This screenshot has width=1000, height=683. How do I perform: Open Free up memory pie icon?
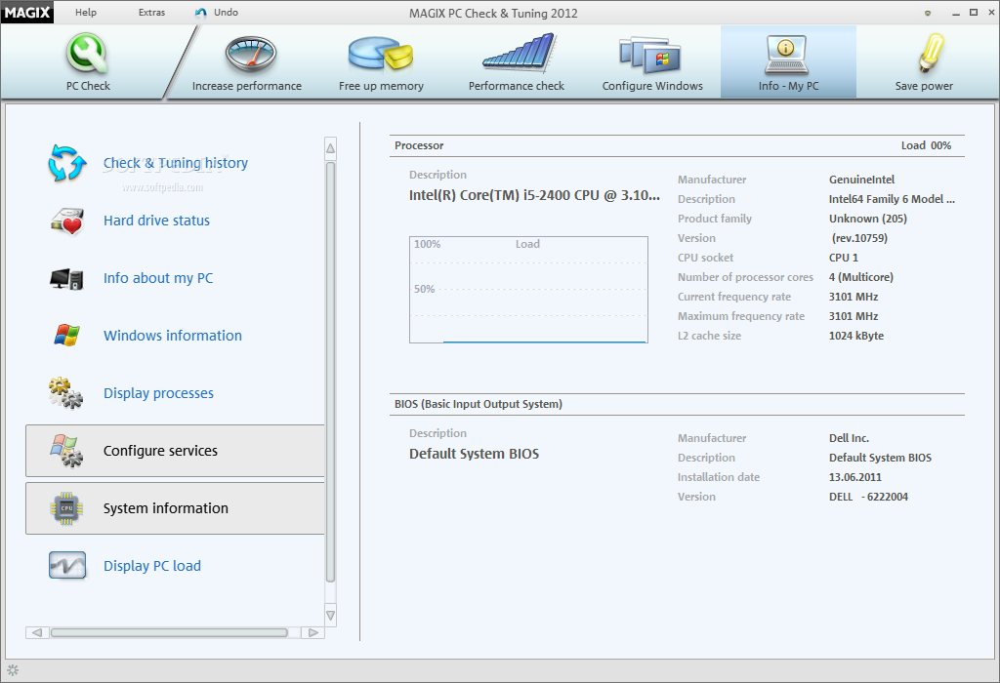(381, 53)
